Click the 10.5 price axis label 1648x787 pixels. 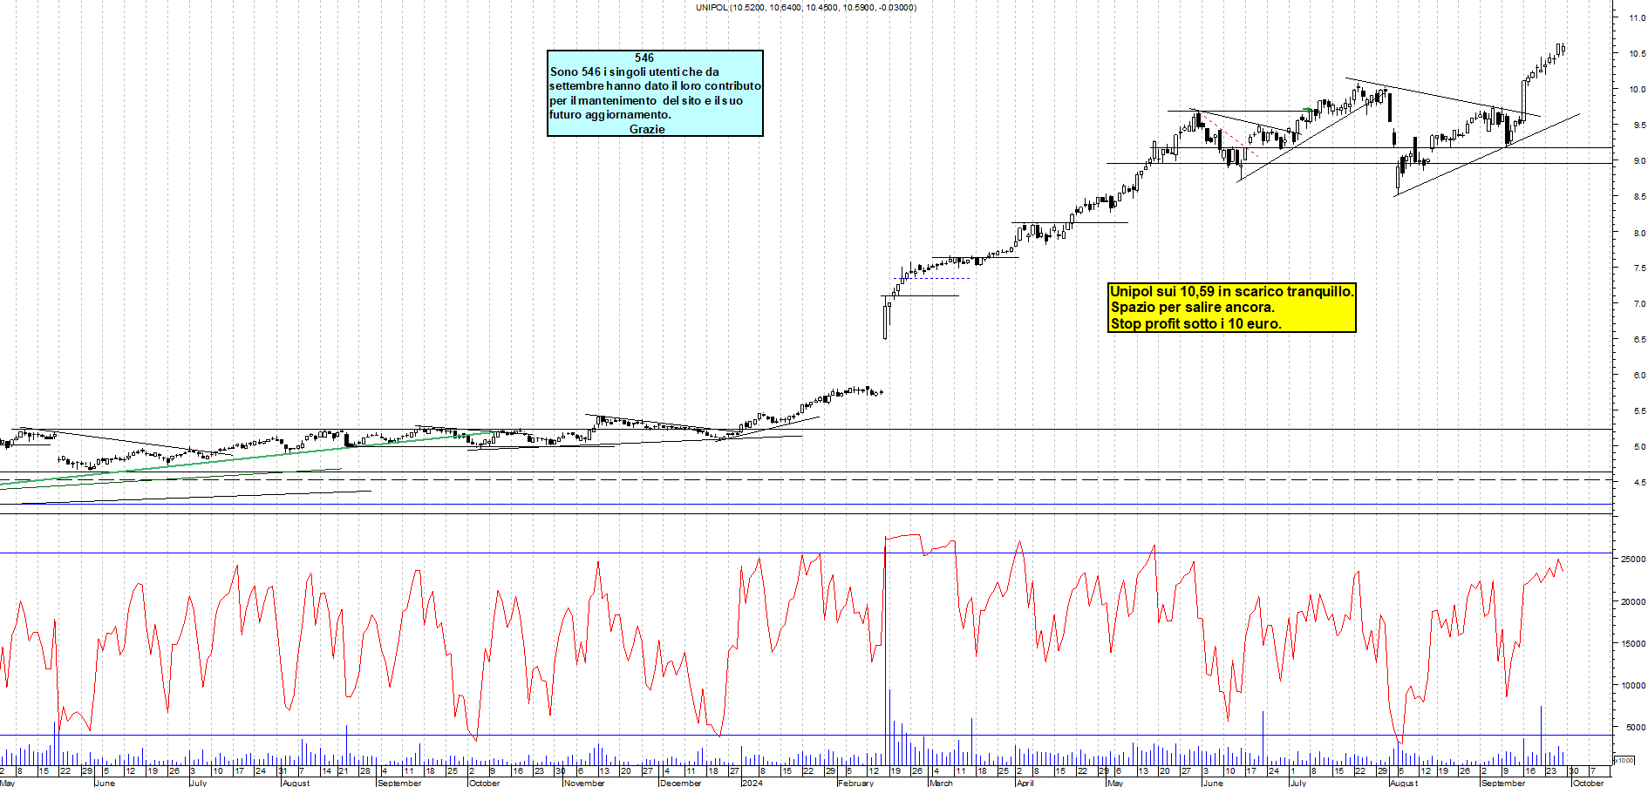point(1638,53)
